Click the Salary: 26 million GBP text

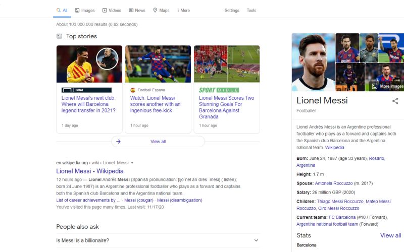click(x=326, y=193)
